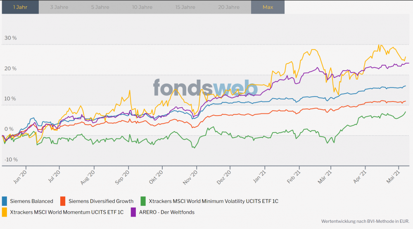Select the 1 Jahr time range tab
413x229 pixels.
tap(20, 7)
